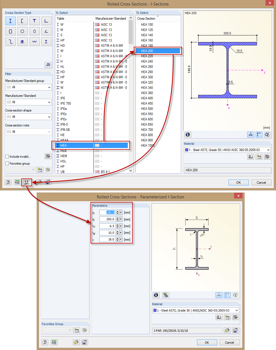
Task: Select the Z-section cross-section type
Action: [x=10, y=42]
